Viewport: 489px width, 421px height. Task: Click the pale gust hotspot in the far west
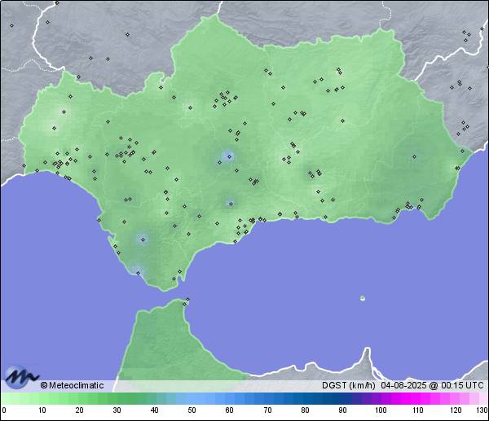pyautogui.click(x=55, y=126)
